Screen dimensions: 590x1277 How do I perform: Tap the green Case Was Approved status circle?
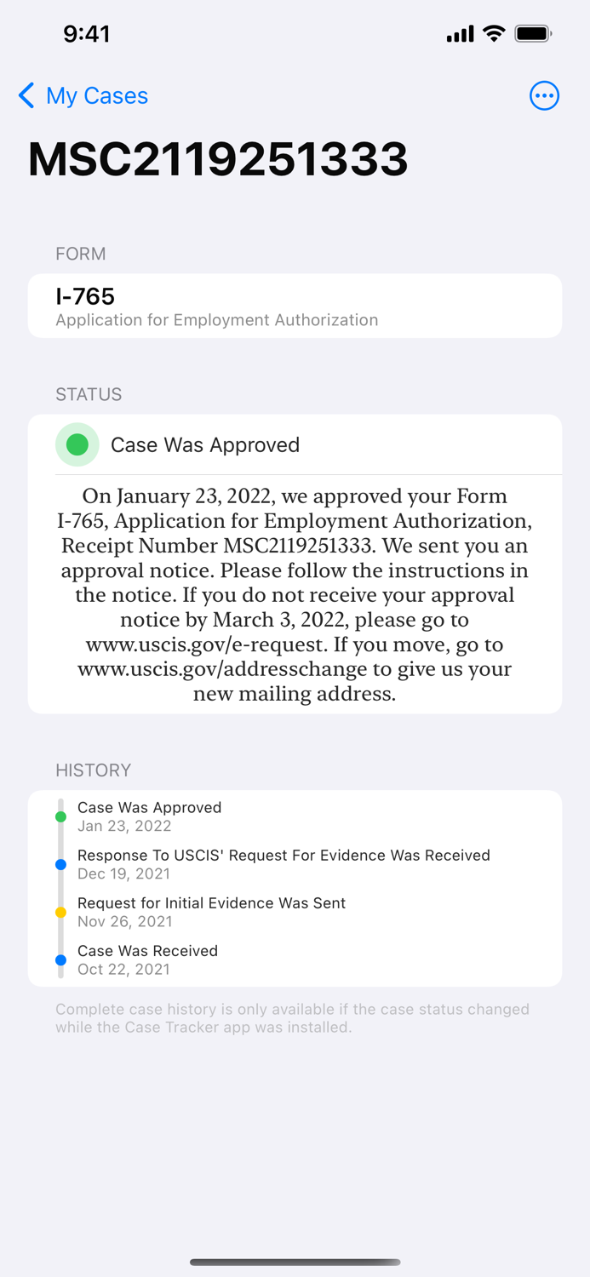click(77, 444)
